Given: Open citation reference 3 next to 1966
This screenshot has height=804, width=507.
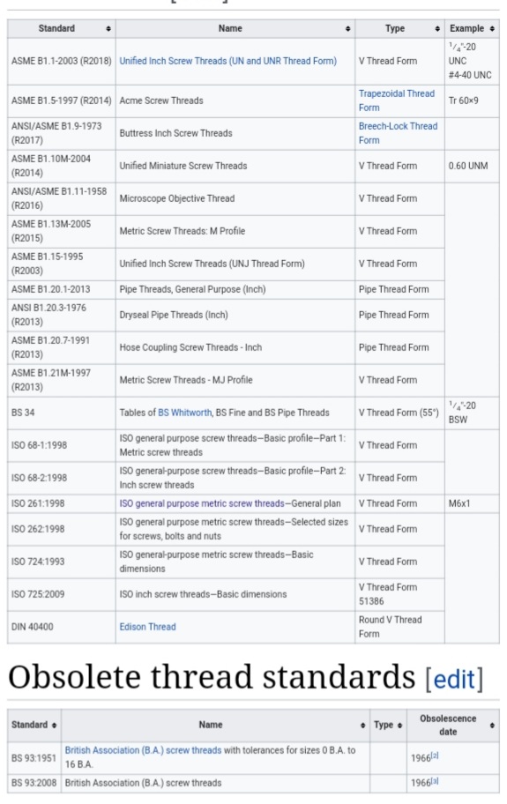Looking at the screenshot, I should click(435, 780).
